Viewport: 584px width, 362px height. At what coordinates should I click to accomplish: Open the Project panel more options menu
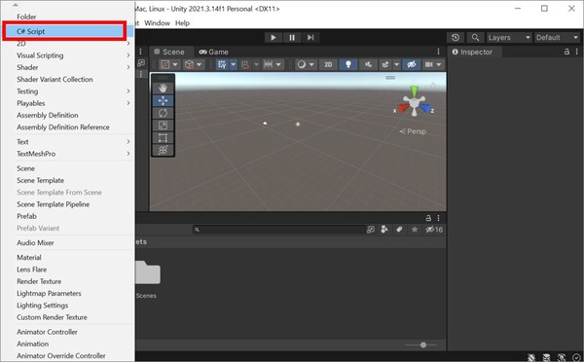point(438,218)
